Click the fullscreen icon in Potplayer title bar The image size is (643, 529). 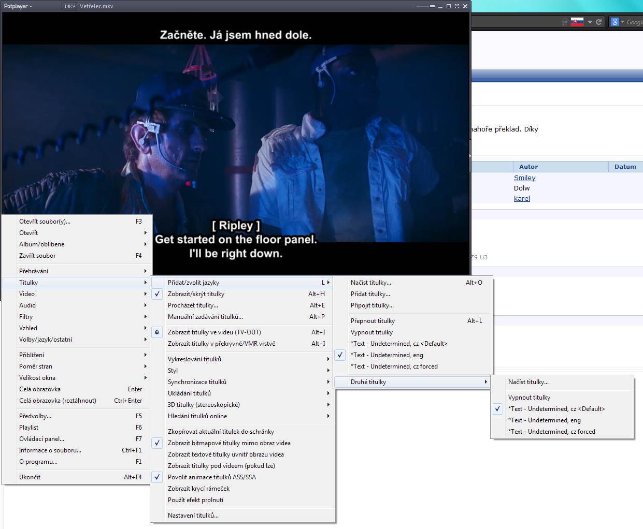456,6
